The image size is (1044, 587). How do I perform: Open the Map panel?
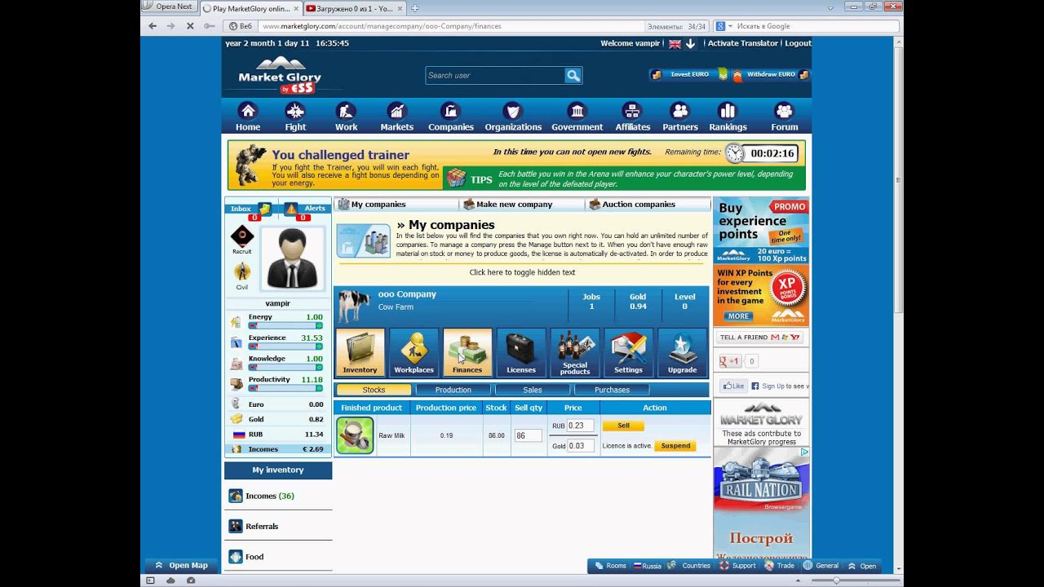(x=181, y=565)
